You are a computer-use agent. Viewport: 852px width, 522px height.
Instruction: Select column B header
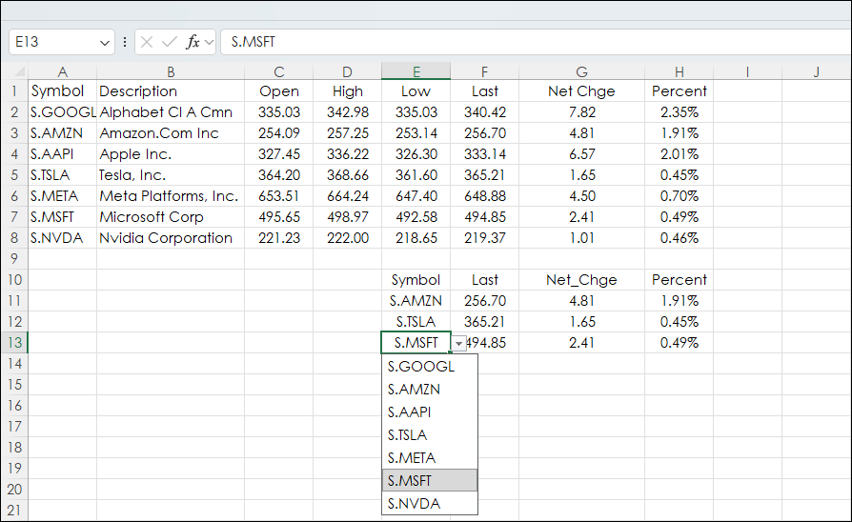coord(171,71)
